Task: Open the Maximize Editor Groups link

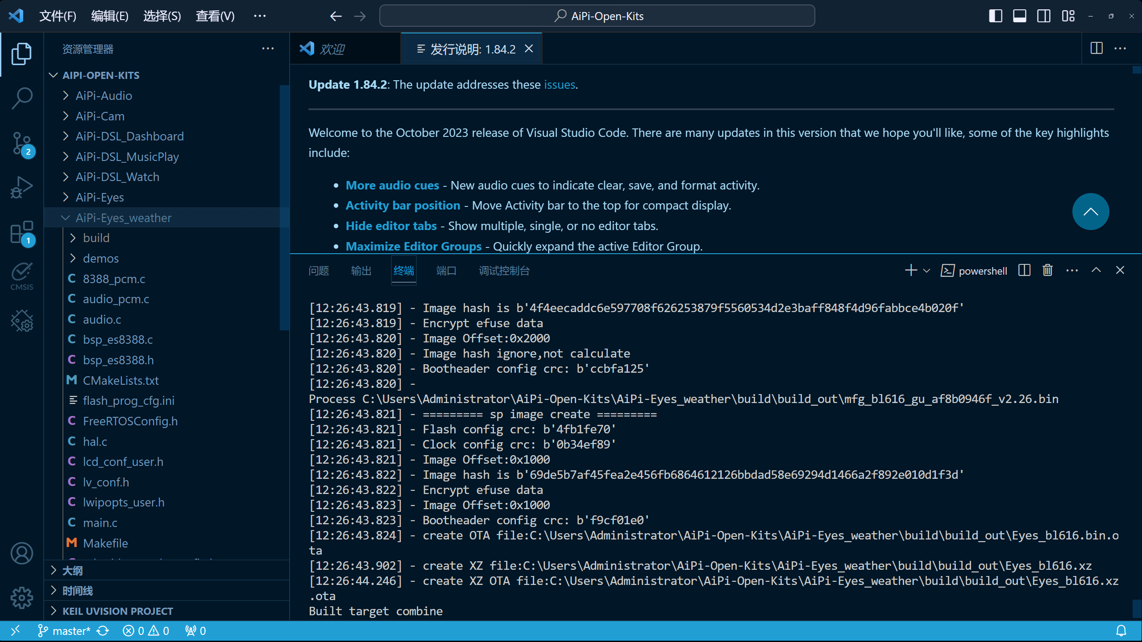Action: (414, 246)
